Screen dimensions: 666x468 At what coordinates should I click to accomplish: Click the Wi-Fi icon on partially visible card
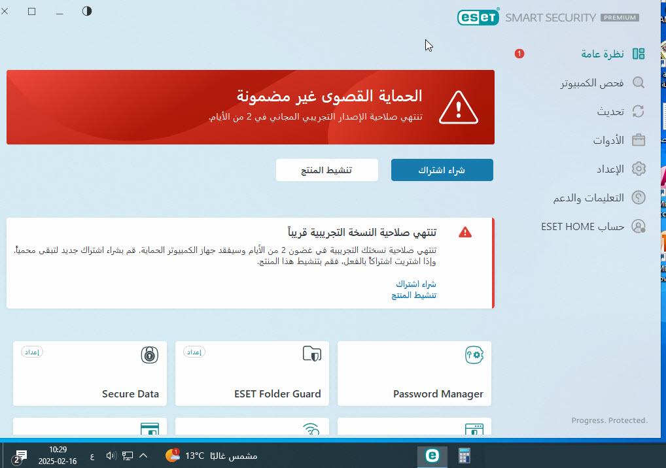pos(311,429)
